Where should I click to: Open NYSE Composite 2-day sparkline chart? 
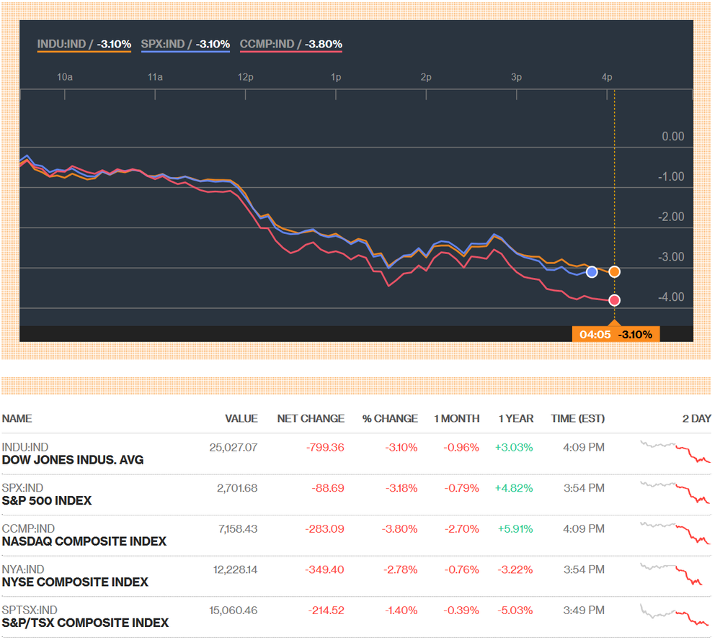672,574
